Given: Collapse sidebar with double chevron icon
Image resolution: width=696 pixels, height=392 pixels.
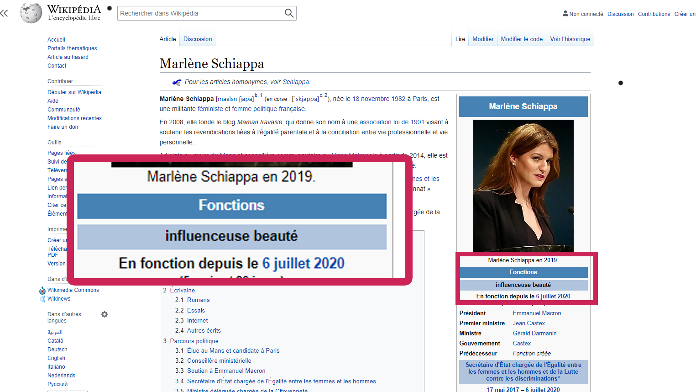Looking at the screenshot, I should click(4, 13).
